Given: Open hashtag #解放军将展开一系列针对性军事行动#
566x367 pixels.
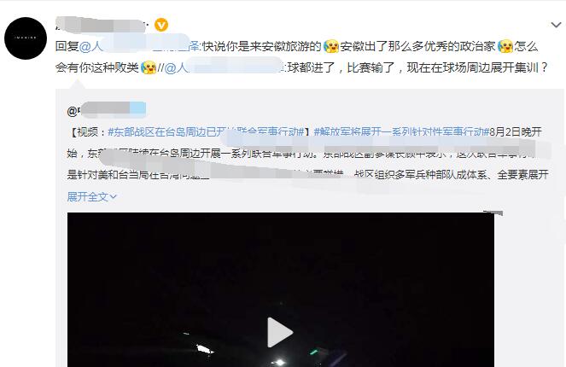Looking at the screenshot, I should click(x=401, y=131).
